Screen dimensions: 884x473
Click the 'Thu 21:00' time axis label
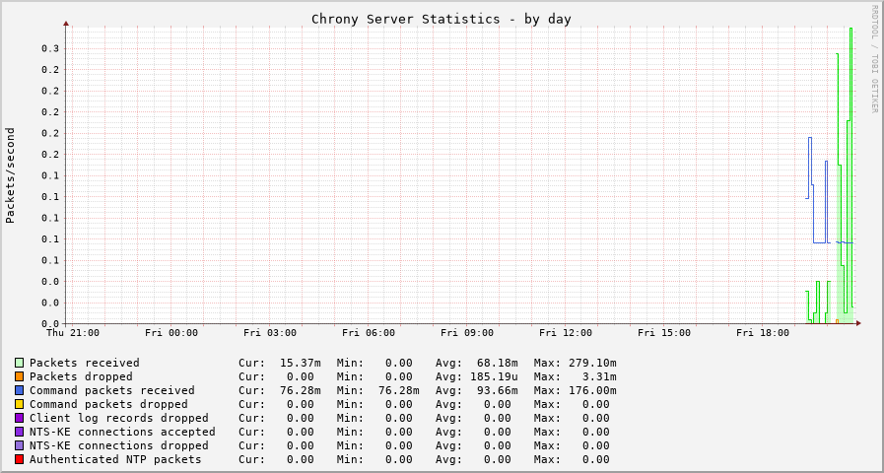tap(73, 333)
